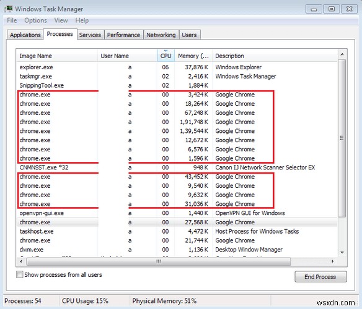362x309 pixels.
Task: Click the CPU Usage: 15% status entry
Action: tap(85, 301)
